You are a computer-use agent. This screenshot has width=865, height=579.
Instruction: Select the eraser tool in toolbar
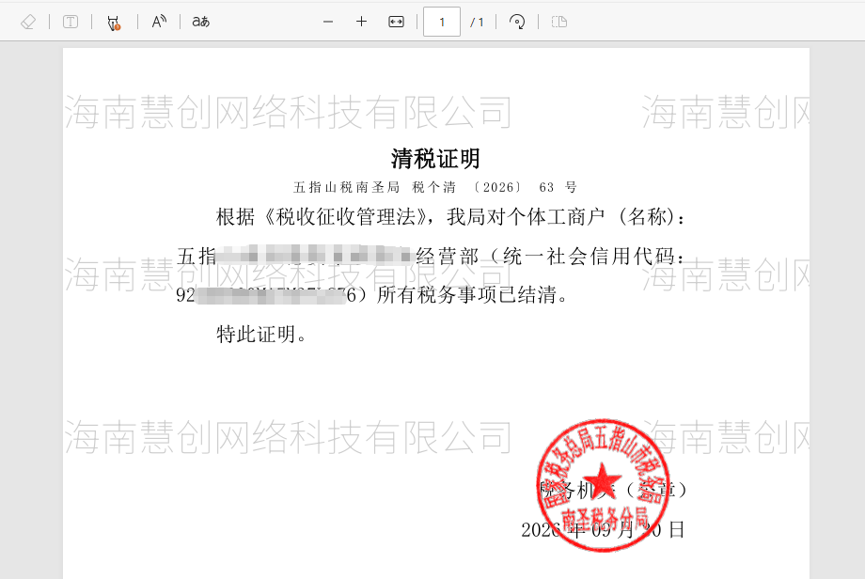click(27, 22)
